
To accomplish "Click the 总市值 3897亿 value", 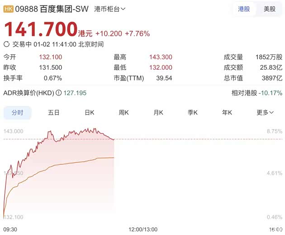I will (271, 78).
